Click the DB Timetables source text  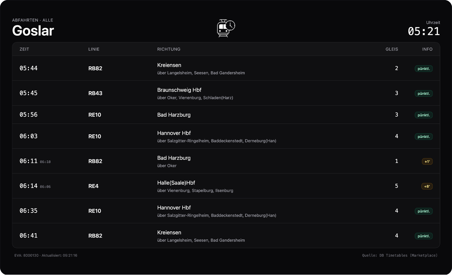click(400, 255)
